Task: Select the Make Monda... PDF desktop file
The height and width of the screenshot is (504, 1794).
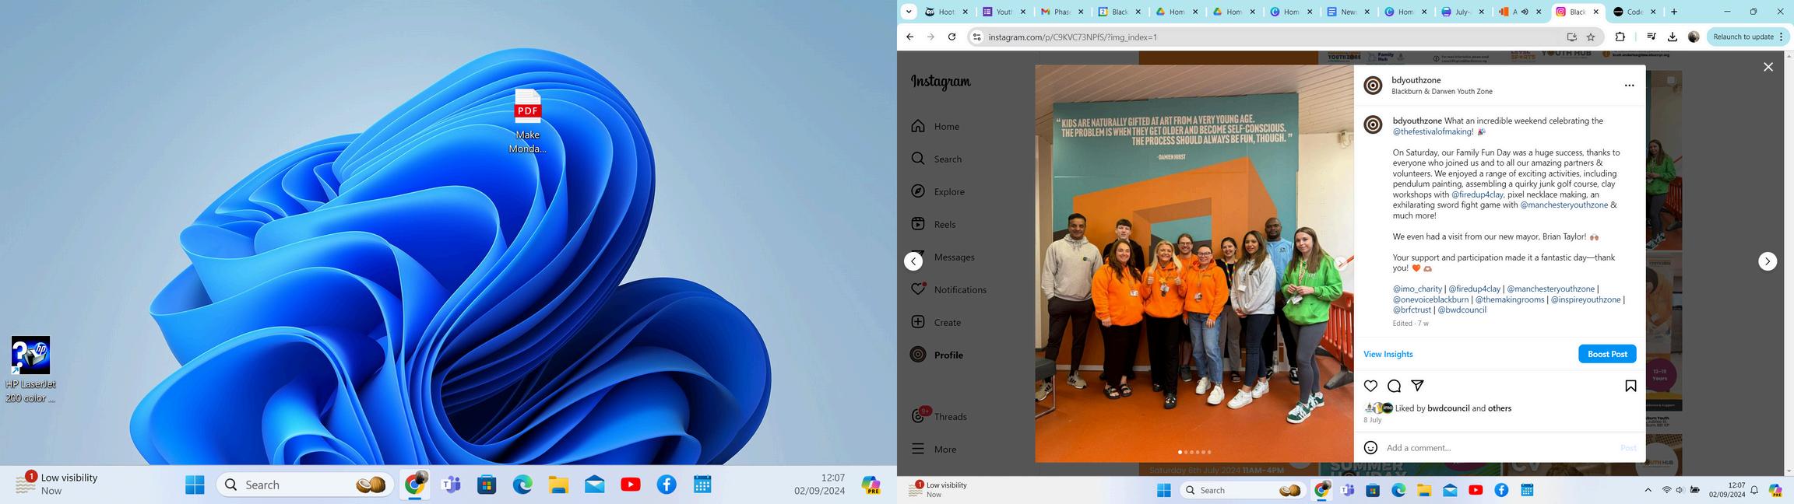Action: pos(527,122)
